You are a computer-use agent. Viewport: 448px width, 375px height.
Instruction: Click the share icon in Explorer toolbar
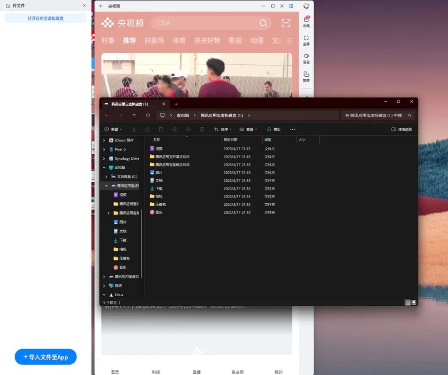188,129
